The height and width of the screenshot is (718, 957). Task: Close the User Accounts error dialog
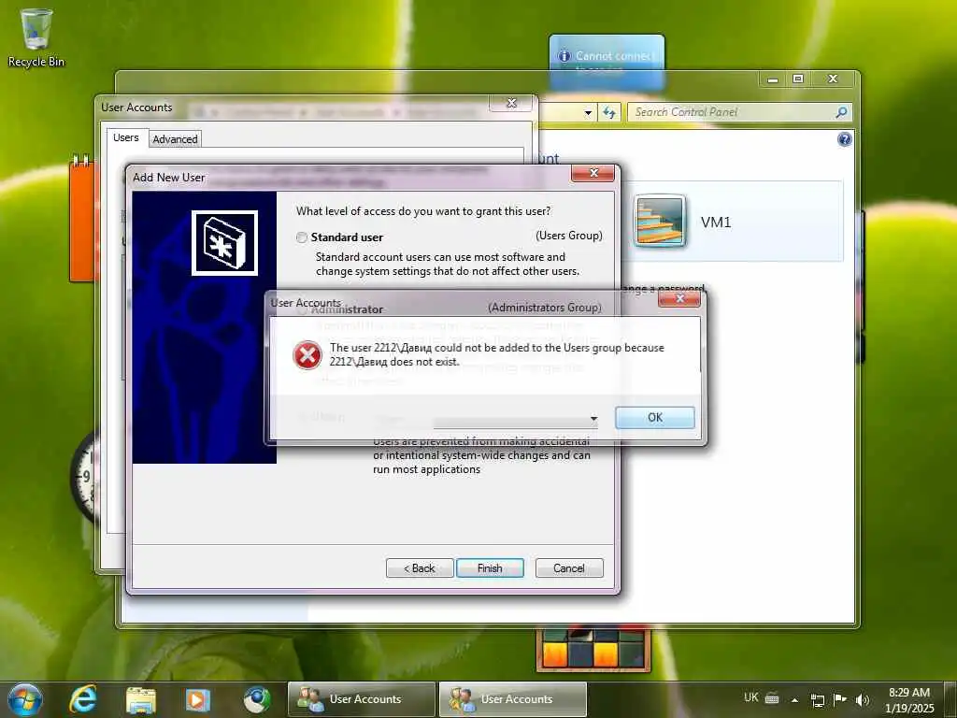(679, 298)
